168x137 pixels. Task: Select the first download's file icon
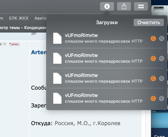(57, 38)
